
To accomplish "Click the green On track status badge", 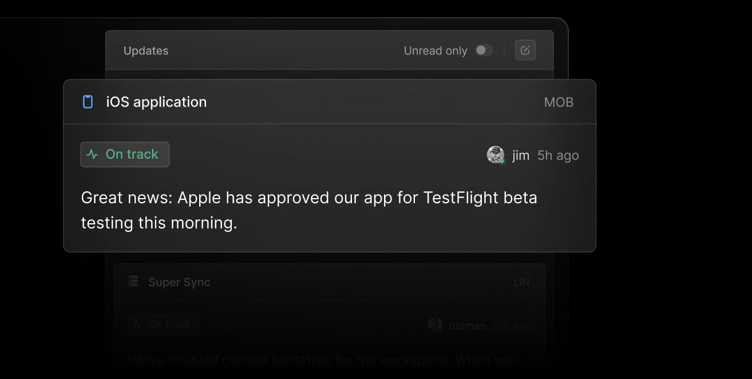I will click(125, 155).
